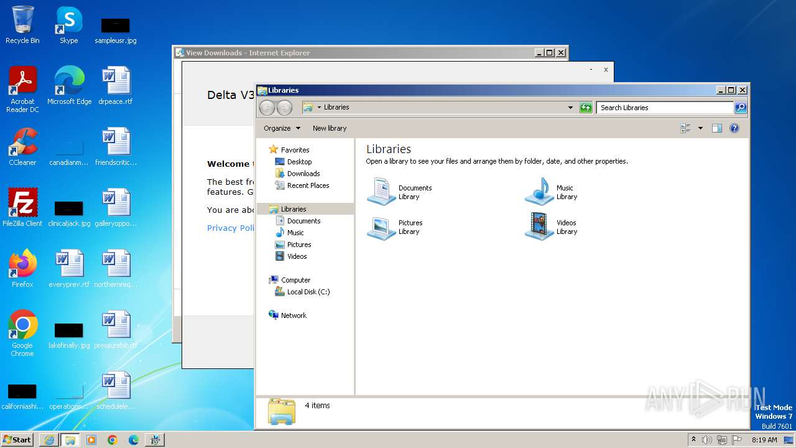
Task: Select Favorites in the navigation pane
Action: 295,150
